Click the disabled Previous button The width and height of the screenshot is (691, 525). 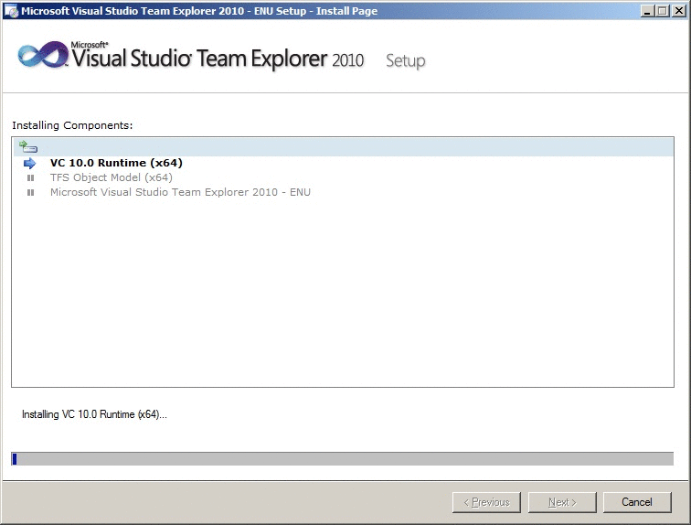[x=486, y=502]
